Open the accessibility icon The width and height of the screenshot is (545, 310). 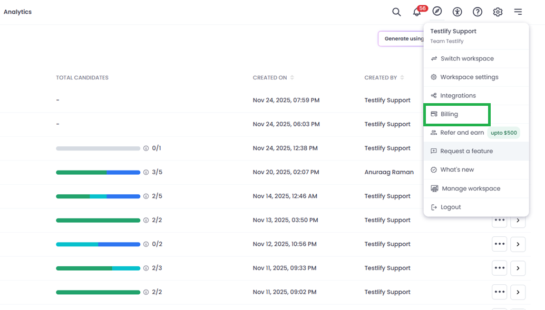coord(457,12)
